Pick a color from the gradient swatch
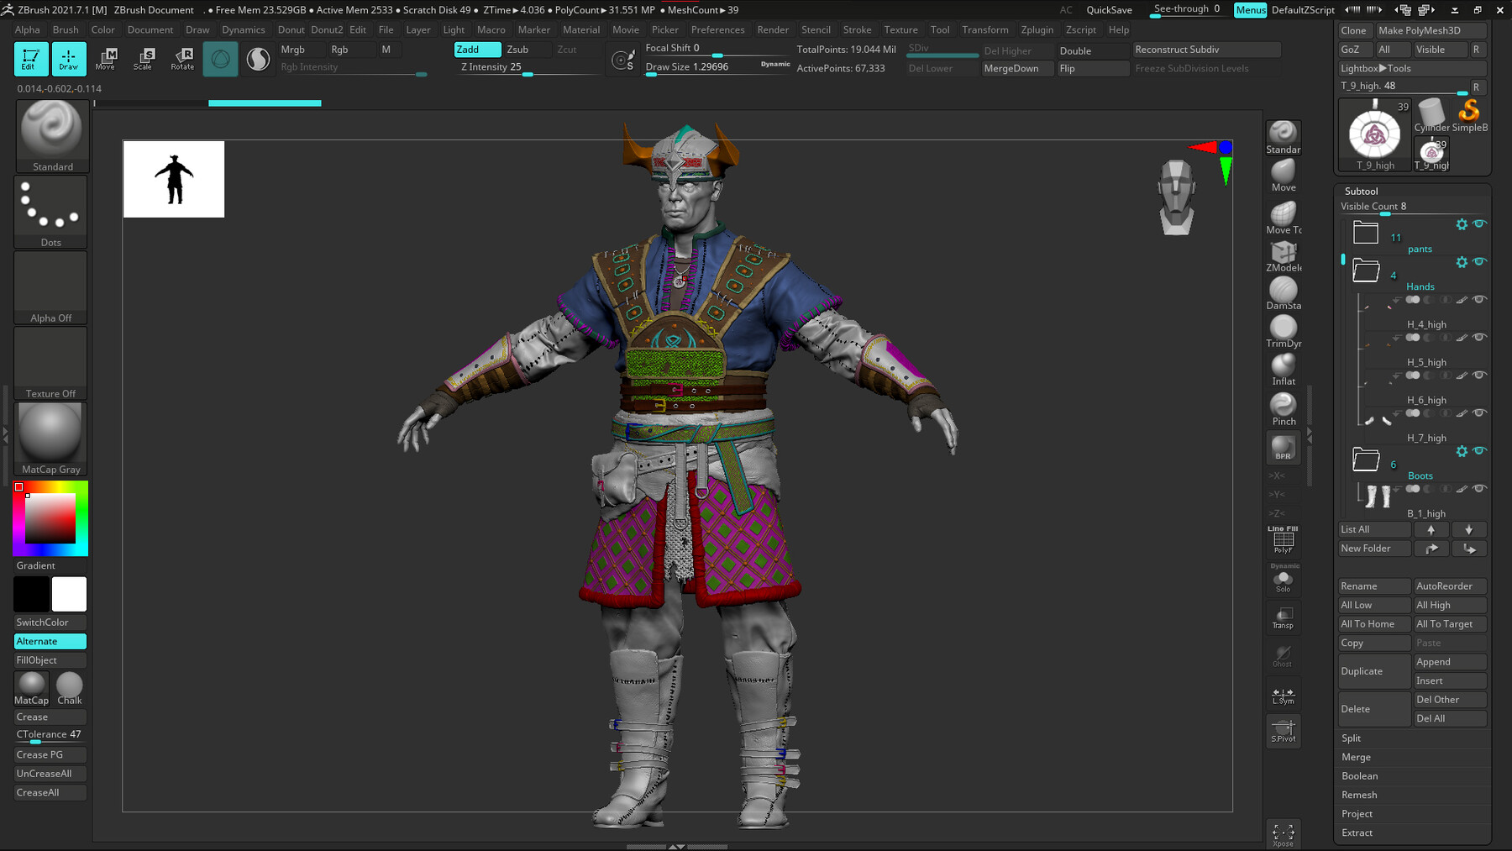Image resolution: width=1512 pixels, height=851 pixels. [x=50, y=517]
